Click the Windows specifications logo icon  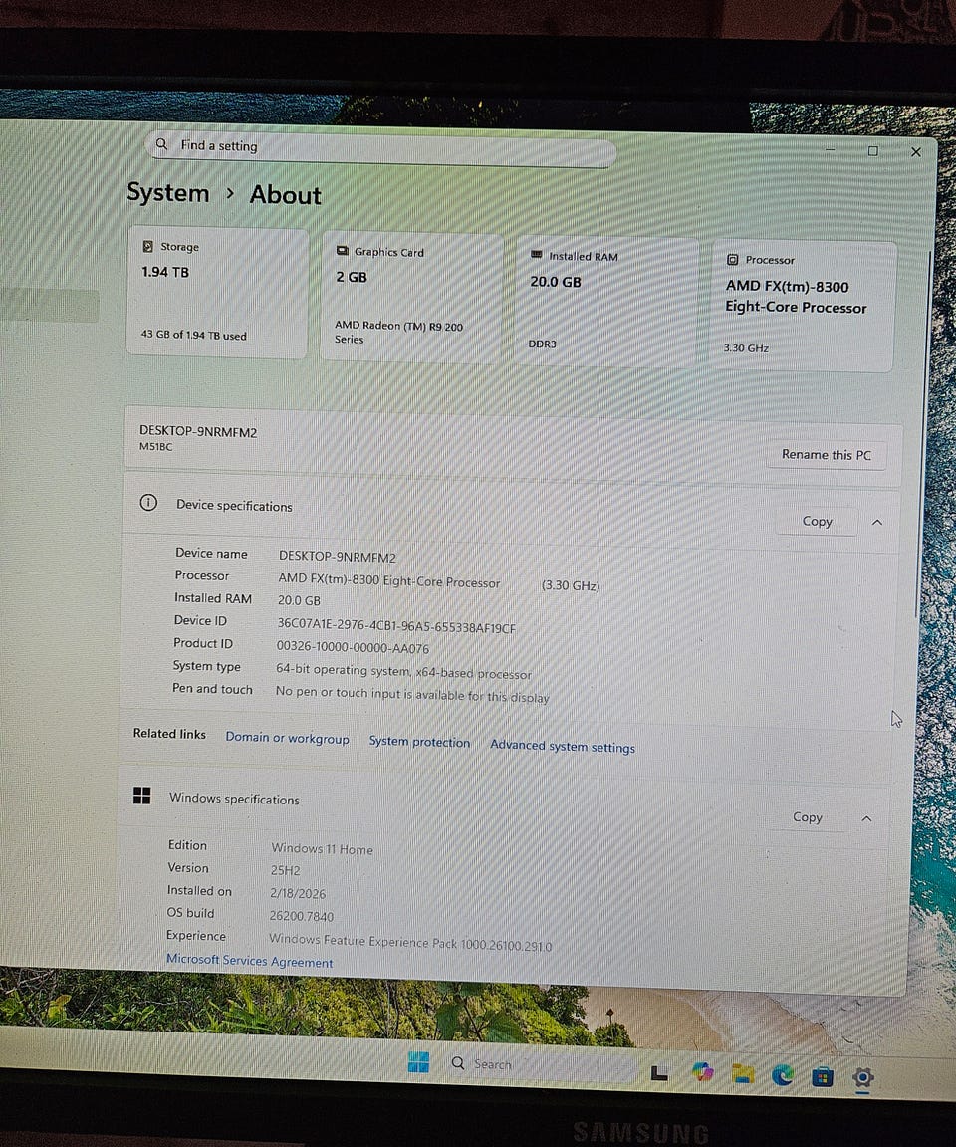[141, 796]
